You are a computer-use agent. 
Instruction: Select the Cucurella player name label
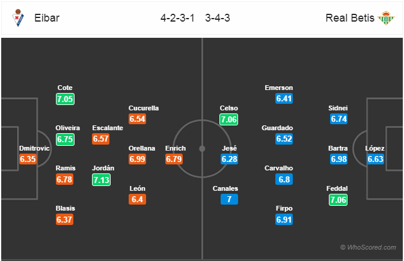pos(144,108)
